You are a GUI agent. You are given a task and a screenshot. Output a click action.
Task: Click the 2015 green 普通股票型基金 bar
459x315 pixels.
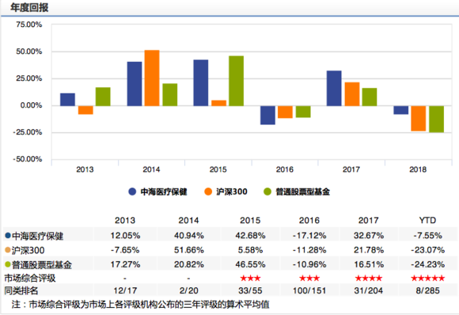pyautogui.click(x=237, y=81)
